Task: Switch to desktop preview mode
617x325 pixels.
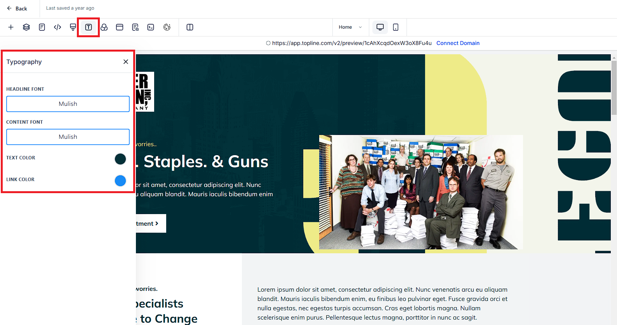Action: (x=380, y=27)
